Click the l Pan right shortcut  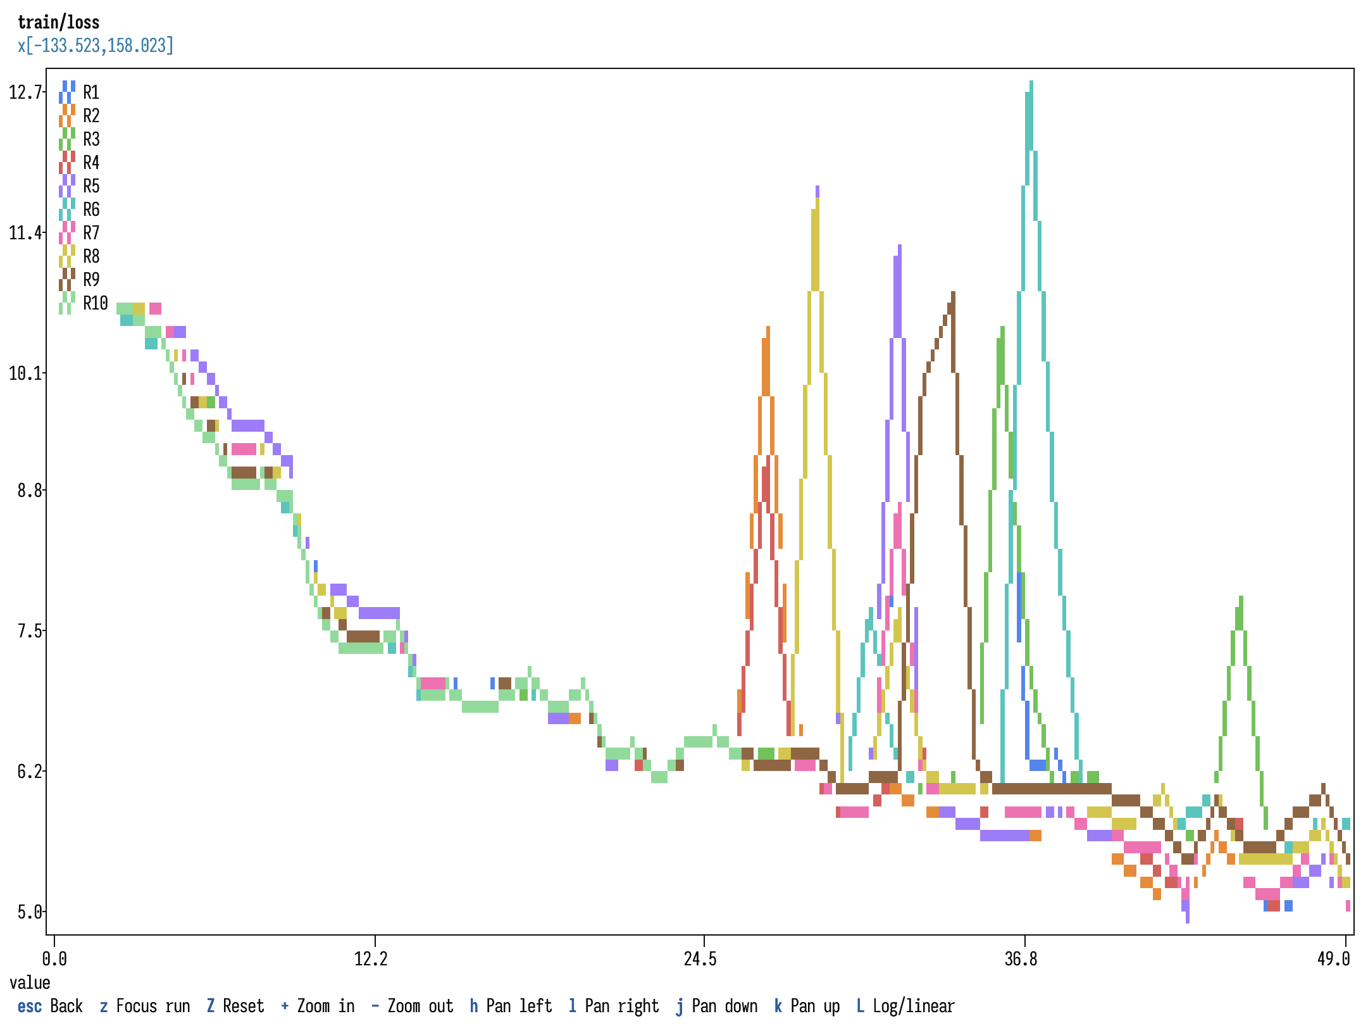click(x=613, y=1006)
